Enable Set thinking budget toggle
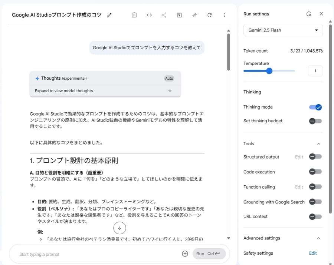This screenshot has height=265, width=334. [315, 121]
